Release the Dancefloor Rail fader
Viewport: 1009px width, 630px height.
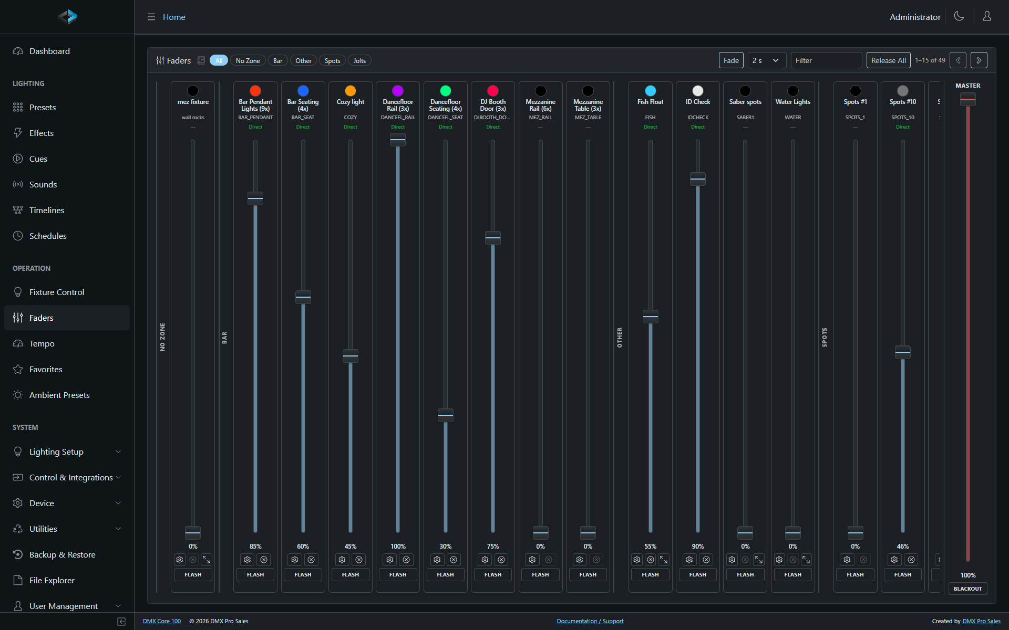point(406,560)
